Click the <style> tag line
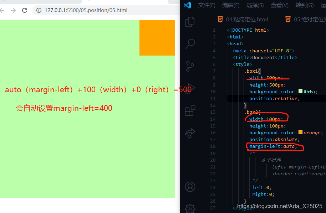 click(242, 64)
